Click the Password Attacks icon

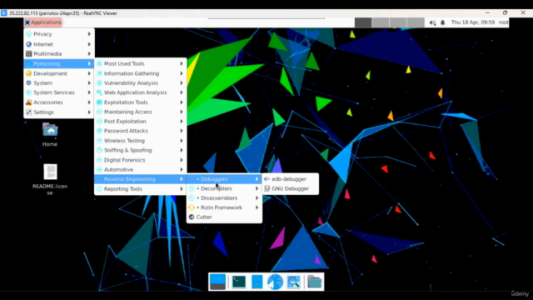click(99, 131)
